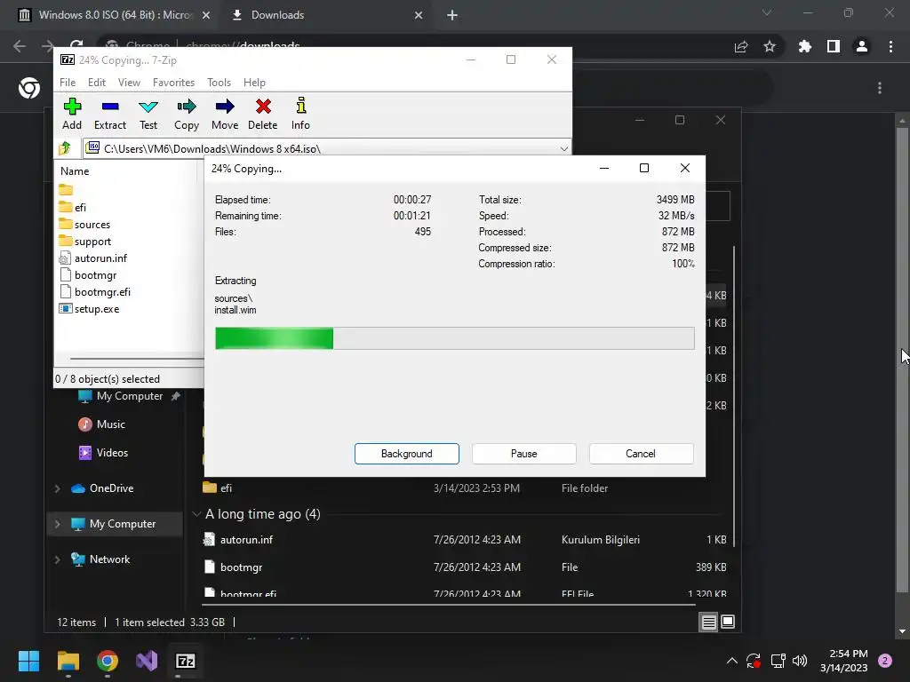Open Videos in the Explorer sidebar

tap(103, 452)
